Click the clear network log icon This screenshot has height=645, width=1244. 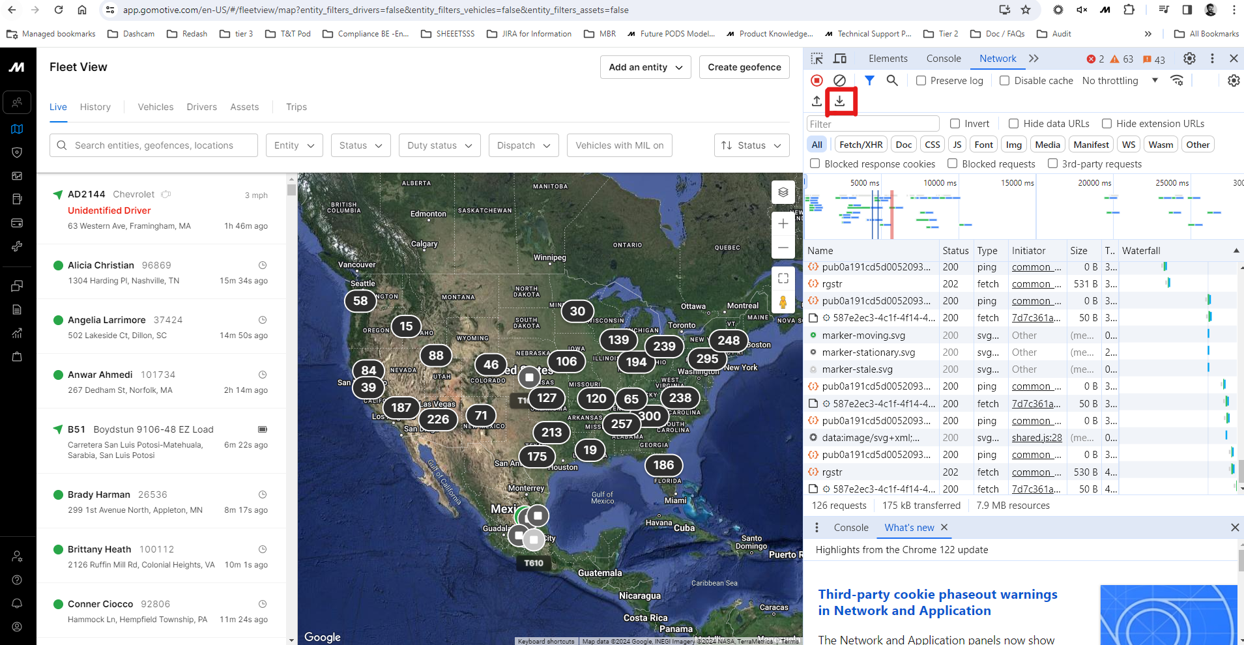point(840,80)
